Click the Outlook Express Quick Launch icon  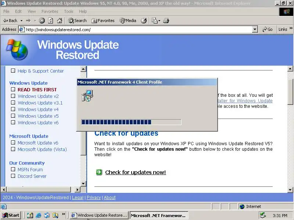[47, 215]
